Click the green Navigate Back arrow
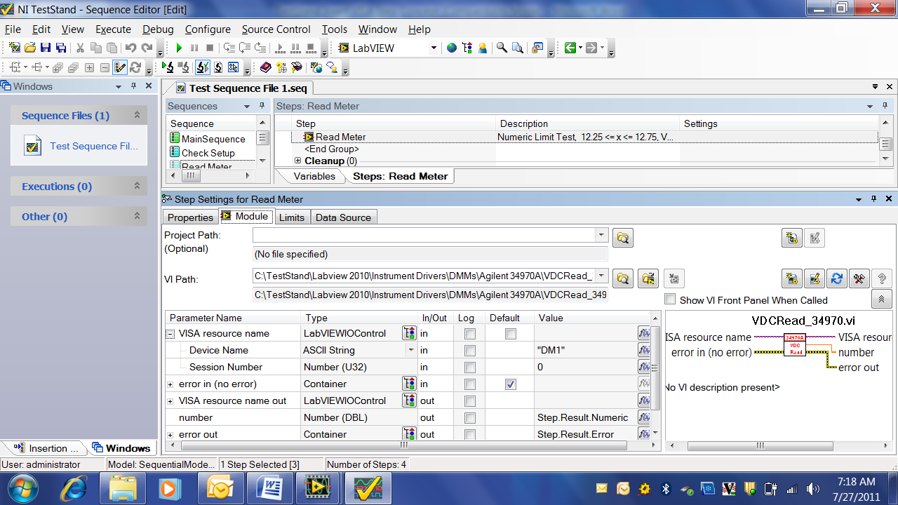Image resolution: width=898 pixels, height=505 pixels. coord(570,48)
